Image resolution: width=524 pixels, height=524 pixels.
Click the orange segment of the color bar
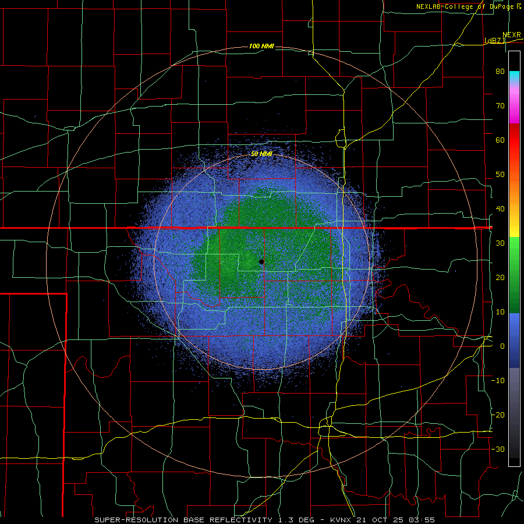514,190
